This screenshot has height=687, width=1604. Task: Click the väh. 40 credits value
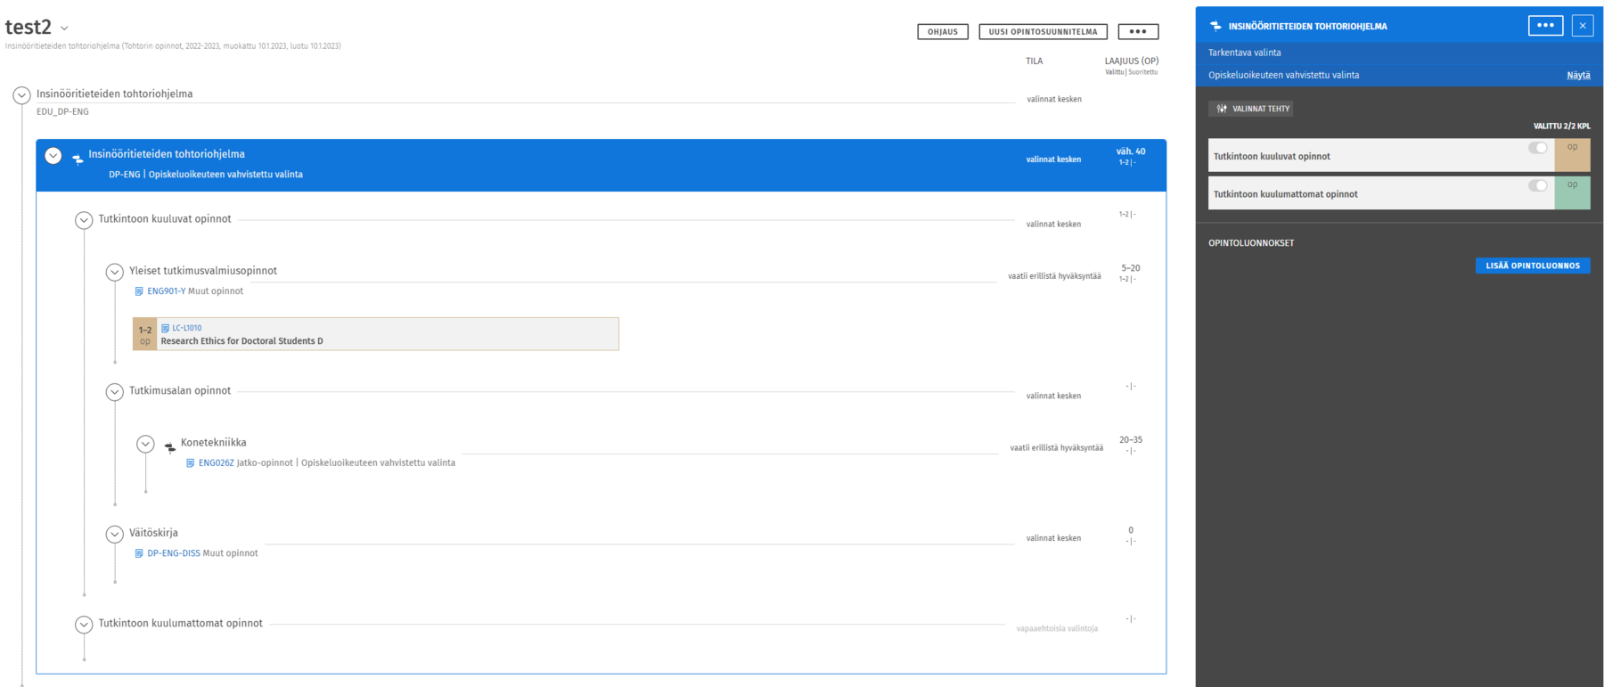click(1131, 152)
